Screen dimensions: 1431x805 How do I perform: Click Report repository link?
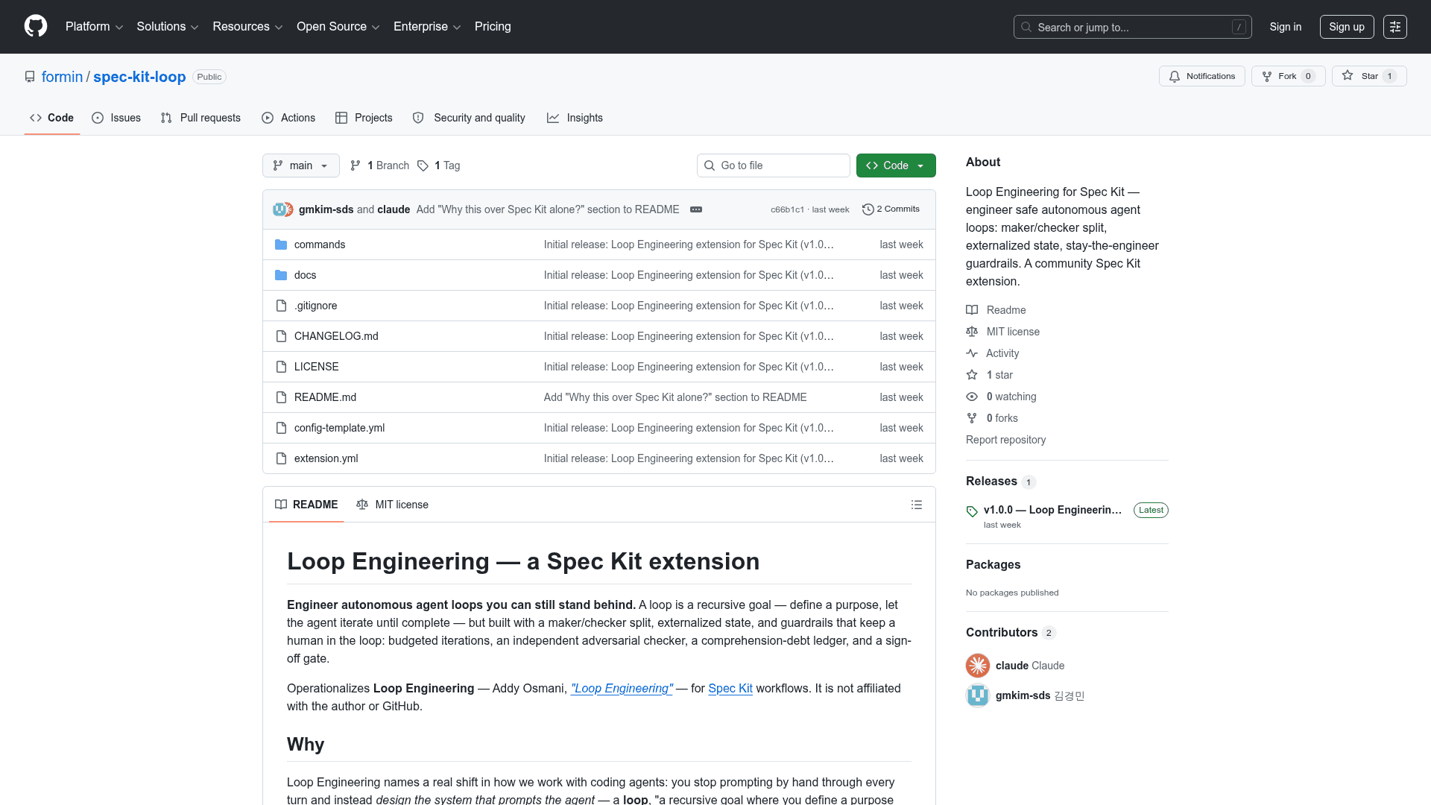(x=1005, y=440)
